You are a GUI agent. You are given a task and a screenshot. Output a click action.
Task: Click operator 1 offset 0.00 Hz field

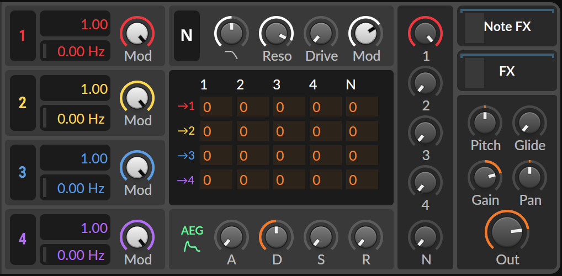[75, 51]
